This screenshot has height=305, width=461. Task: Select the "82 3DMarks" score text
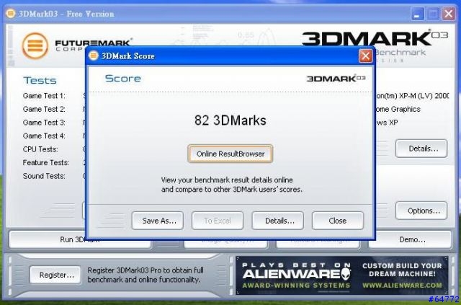point(230,120)
